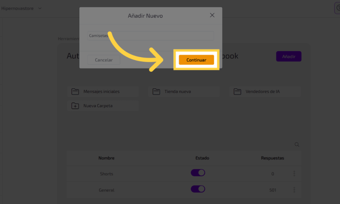Click the top-right corner profile icon
Image resolution: width=340 pixels, height=204 pixels.
[x=337, y=8]
